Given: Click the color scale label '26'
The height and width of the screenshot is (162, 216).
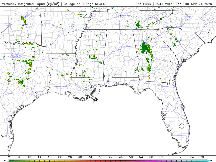Looking at the screenshot, I should point(70,157).
